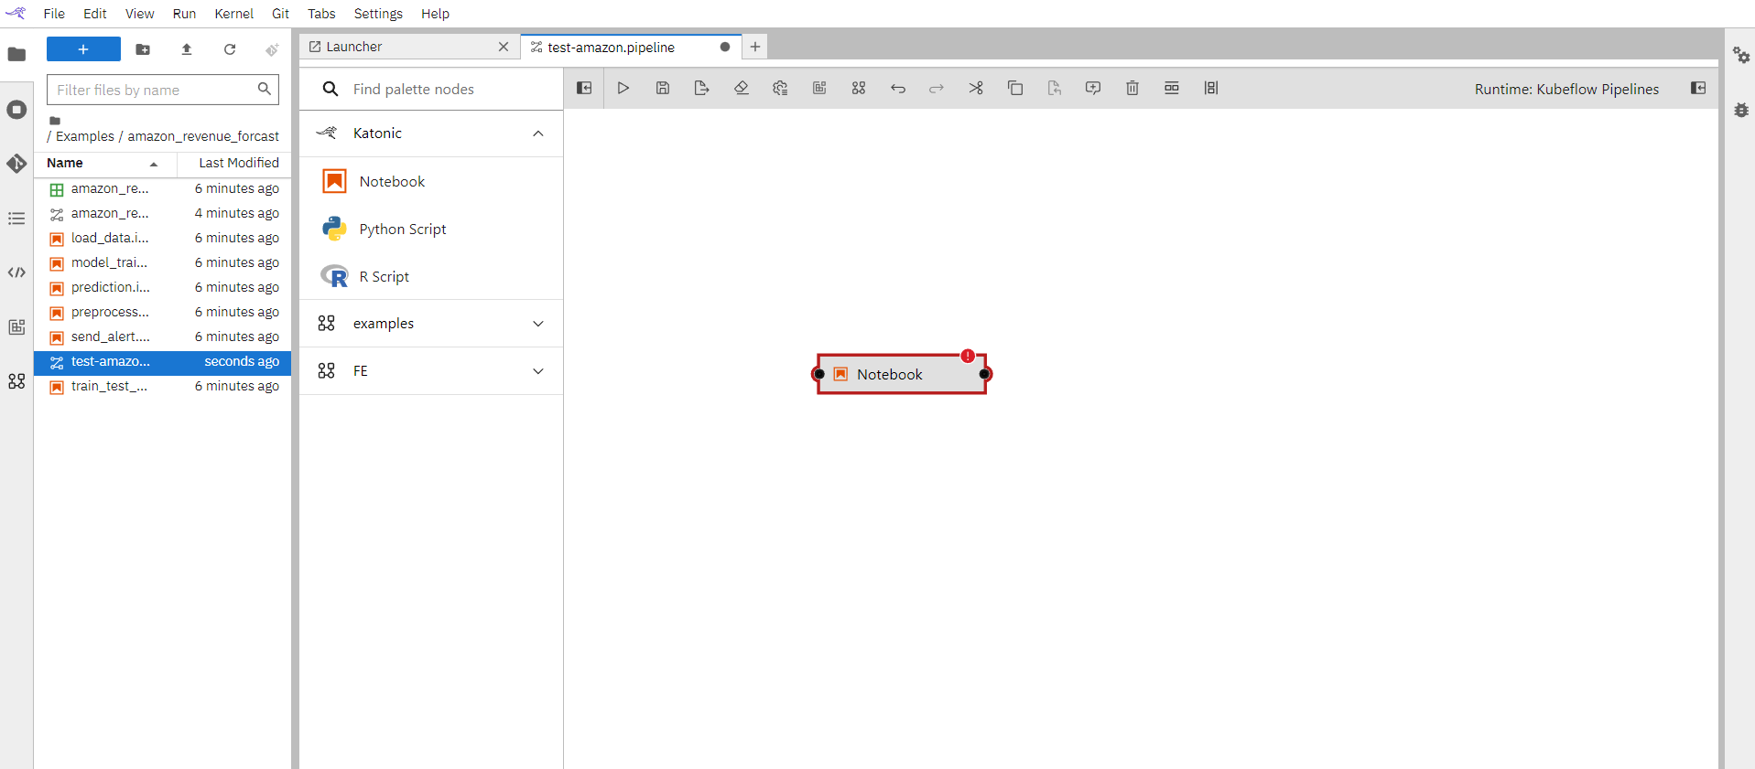This screenshot has height=769, width=1755.
Task: Arrange nodes vertically
Action: tap(1211, 88)
